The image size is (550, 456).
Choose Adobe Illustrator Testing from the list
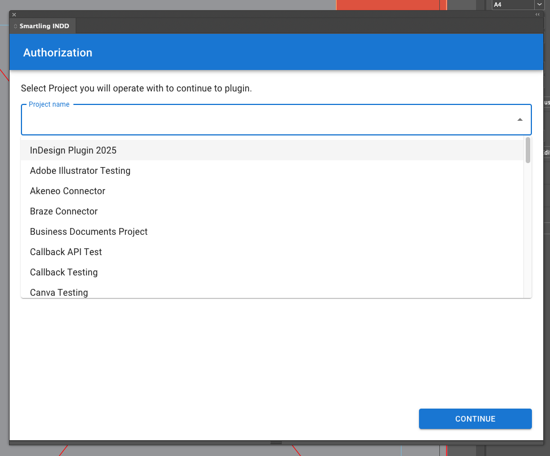click(272, 170)
